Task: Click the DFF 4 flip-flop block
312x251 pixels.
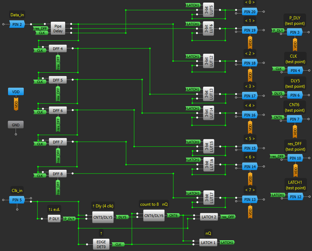Action: point(58,49)
